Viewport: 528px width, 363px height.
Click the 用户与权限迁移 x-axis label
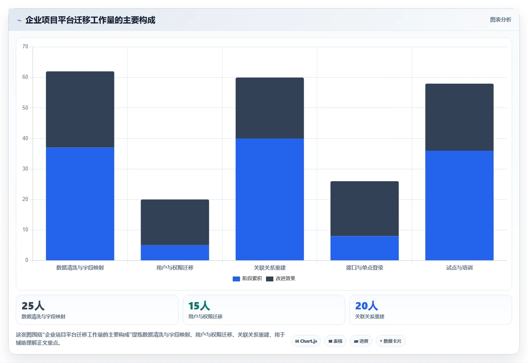click(x=175, y=268)
